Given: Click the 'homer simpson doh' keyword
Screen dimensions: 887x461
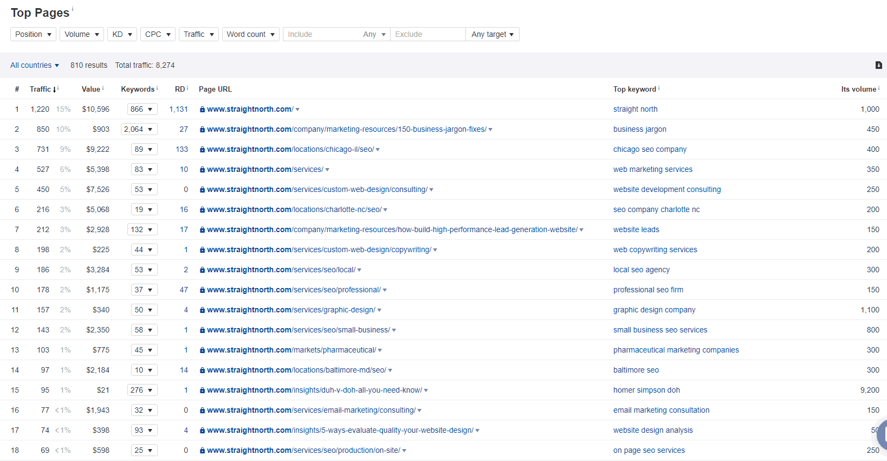Looking at the screenshot, I should tap(646, 390).
